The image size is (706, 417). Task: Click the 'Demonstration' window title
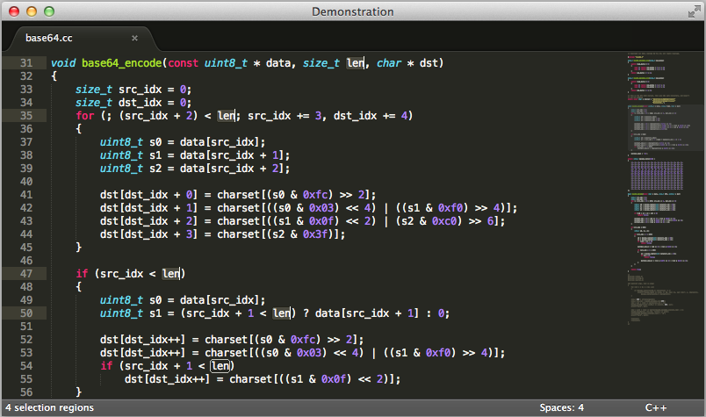tap(352, 11)
